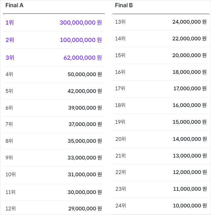This screenshot has width=211, height=215.
Task: Click the Final B heading
Action: point(124,6)
